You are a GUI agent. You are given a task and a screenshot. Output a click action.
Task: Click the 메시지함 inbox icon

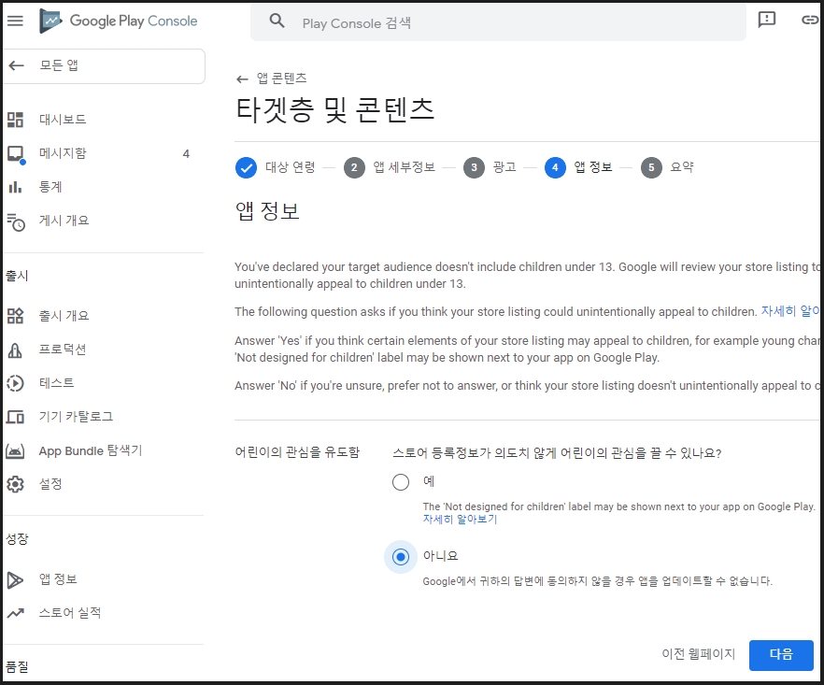click(x=16, y=154)
